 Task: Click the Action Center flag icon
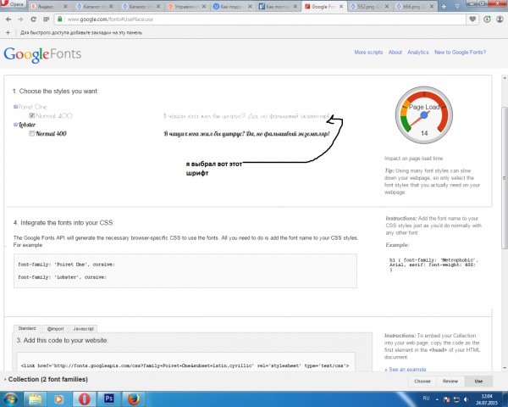(446, 399)
